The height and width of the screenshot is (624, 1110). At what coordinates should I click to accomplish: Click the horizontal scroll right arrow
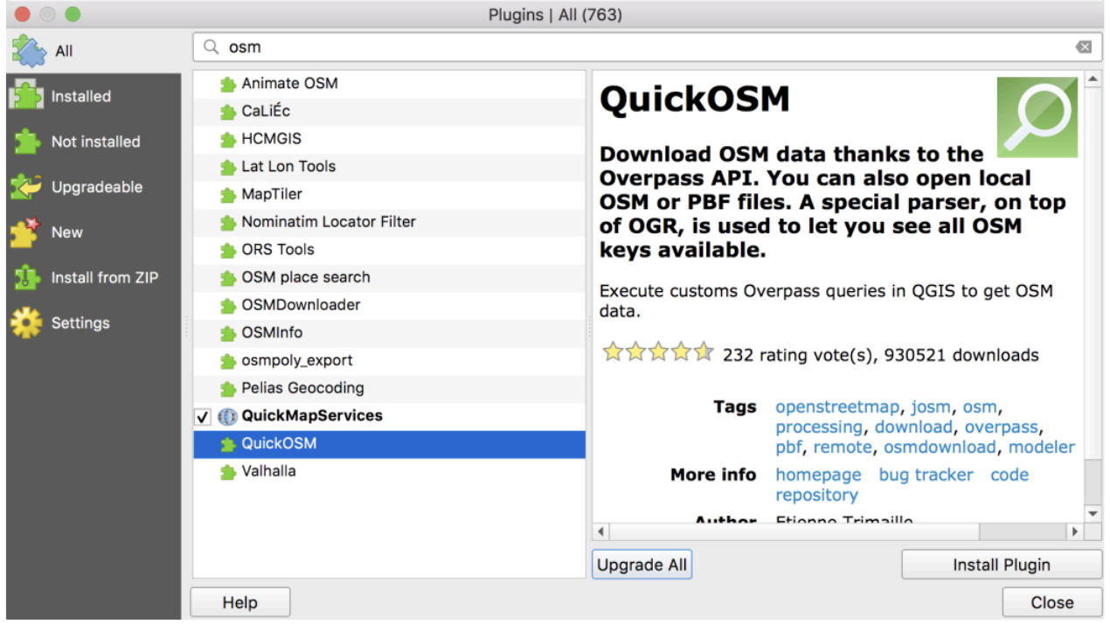pyautogui.click(x=1075, y=531)
